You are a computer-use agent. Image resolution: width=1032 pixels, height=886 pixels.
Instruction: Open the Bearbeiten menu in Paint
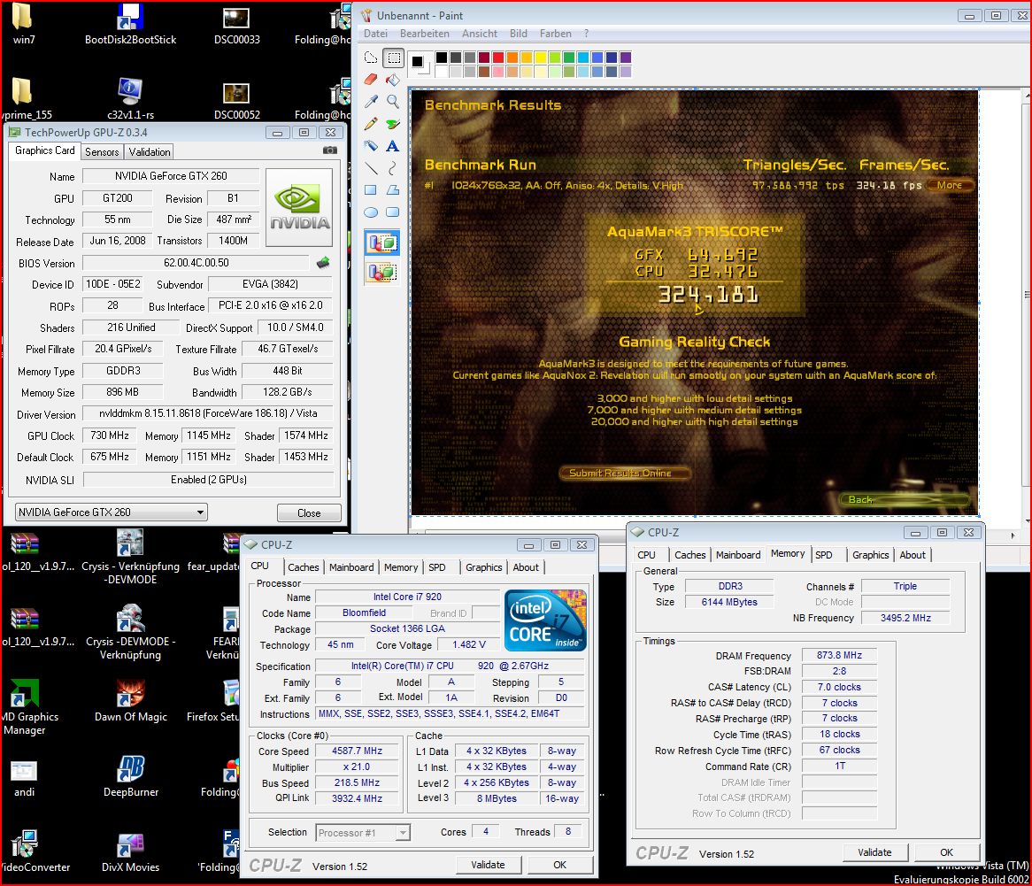(425, 34)
